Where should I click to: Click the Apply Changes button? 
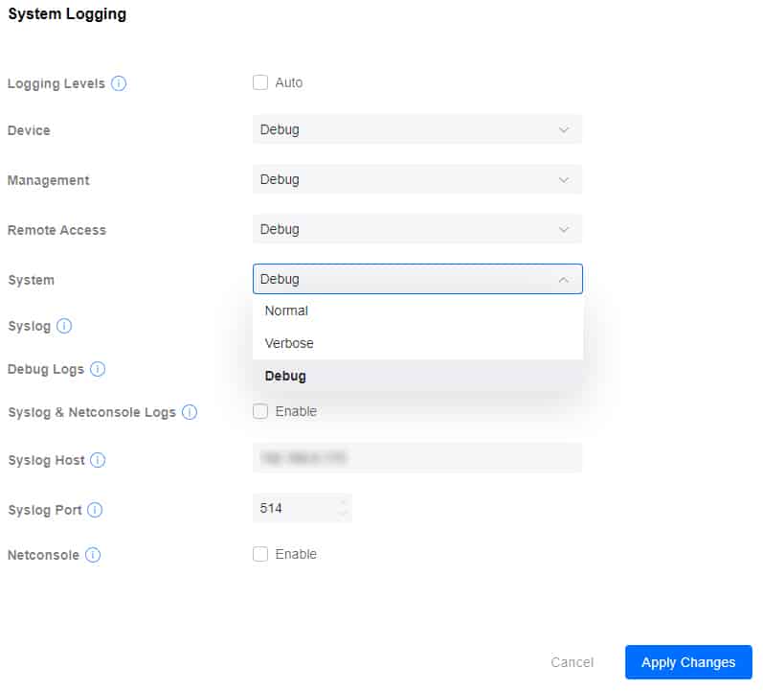688,662
